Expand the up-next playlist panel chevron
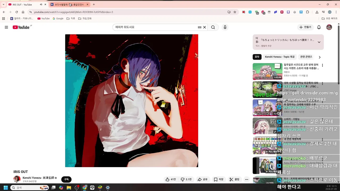Screen dimensions: 340x191 pyautogui.click(x=319, y=42)
